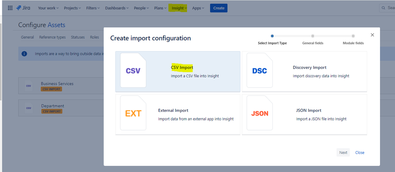
Task: Click the search magnifier icon
Action: [384, 8]
